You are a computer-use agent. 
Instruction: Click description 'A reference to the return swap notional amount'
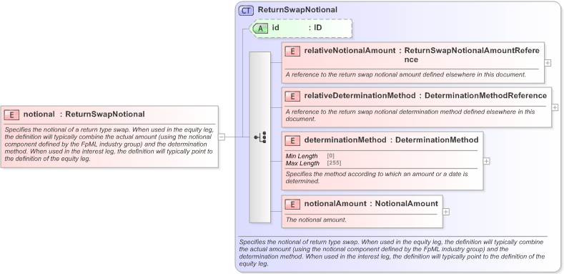pyautogui.click(x=406, y=74)
